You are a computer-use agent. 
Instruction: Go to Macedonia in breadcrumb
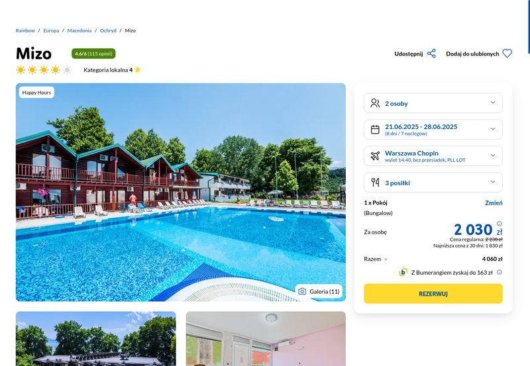[79, 30]
